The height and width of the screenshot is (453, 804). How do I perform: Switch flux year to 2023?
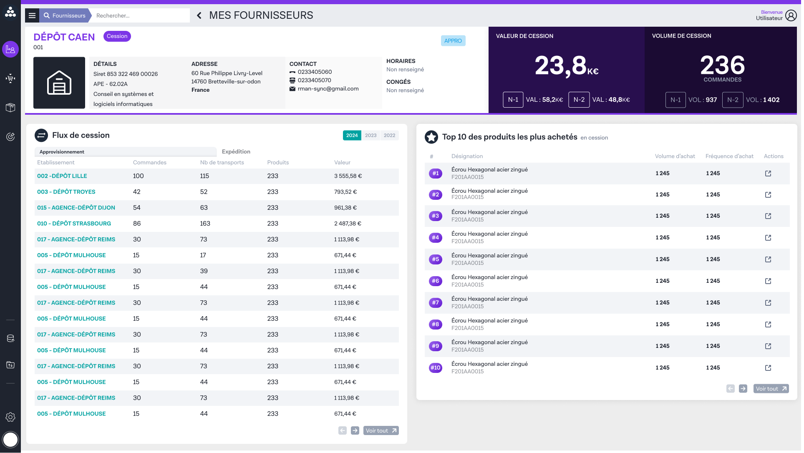(x=370, y=135)
